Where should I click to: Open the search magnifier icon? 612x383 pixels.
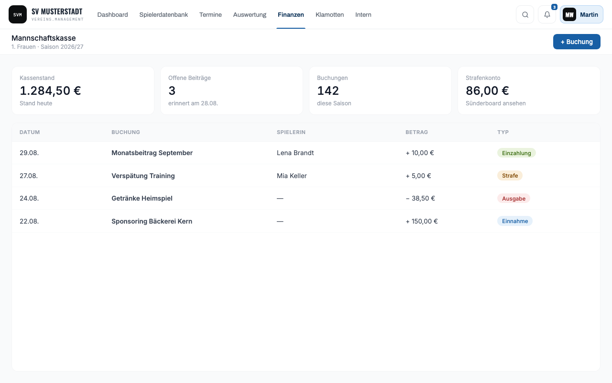click(x=525, y=14)
